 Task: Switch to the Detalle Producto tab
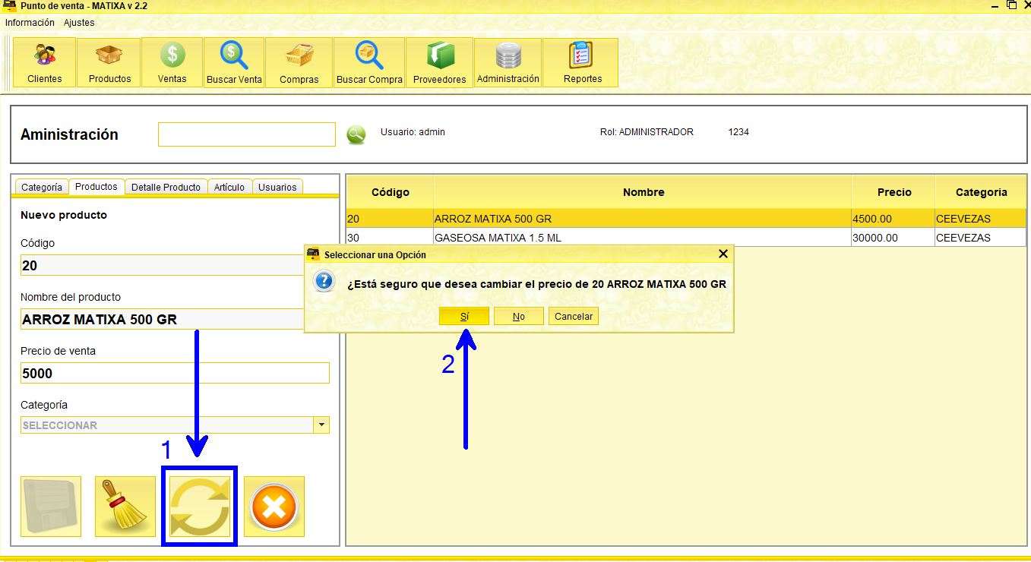166,187
